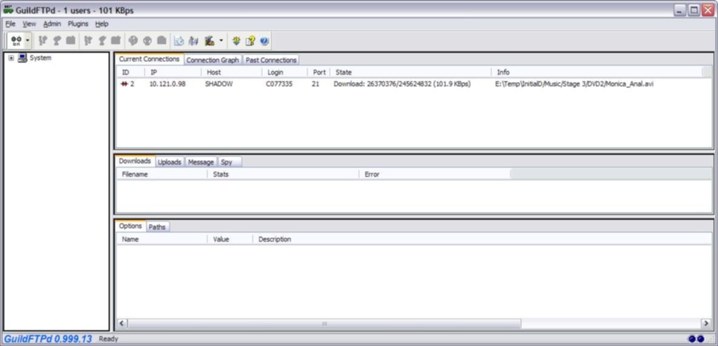The image size is (718, 346).
Task: Click the Download state text with 101.9 KBps
Action: 402,84
